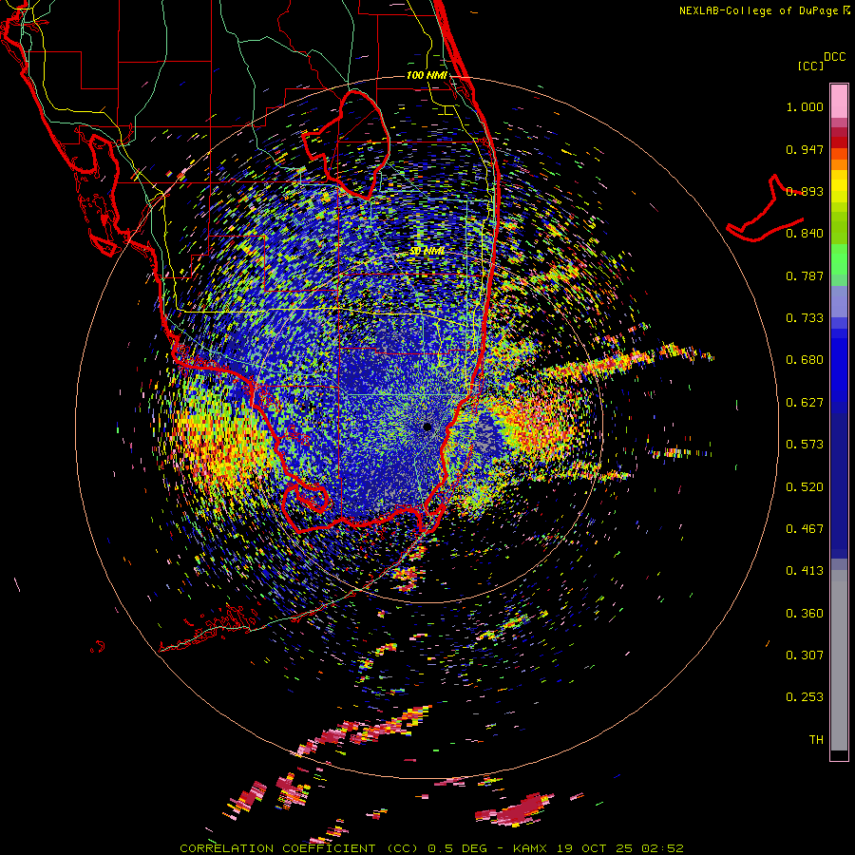The height and width of the screenshot is (855, 855).
Task: Click the light pink top color bar segment
Action: [x=839, y=102]
